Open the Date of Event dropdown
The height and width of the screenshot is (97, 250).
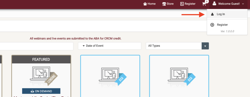click(109, 46)
